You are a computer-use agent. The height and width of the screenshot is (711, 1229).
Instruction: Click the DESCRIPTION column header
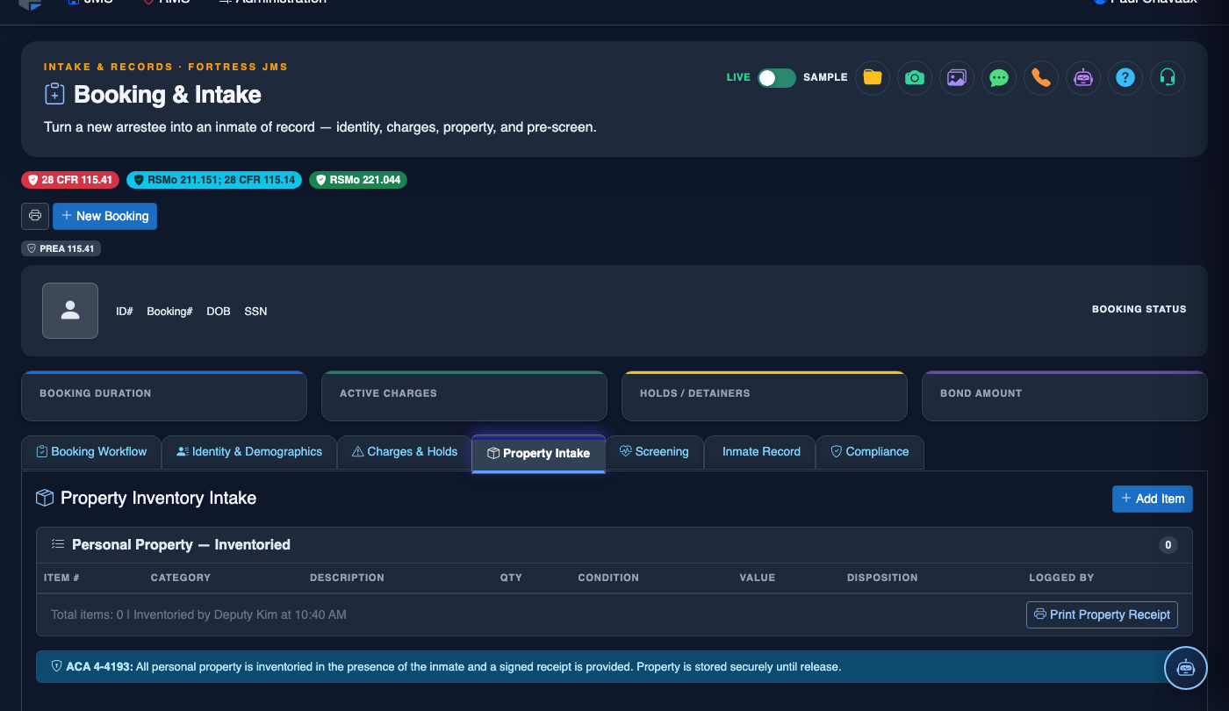pos(347,578)
